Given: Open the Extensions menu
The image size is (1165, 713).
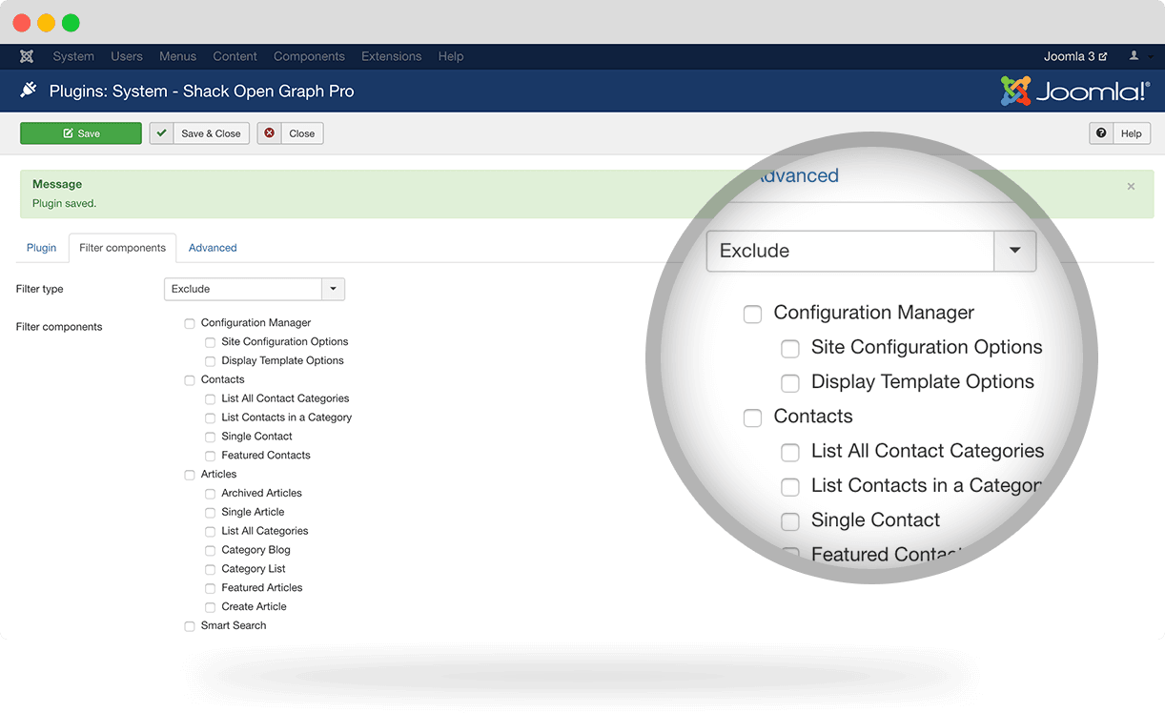Looking at the screenshot, I should click(x=391, y=56).
